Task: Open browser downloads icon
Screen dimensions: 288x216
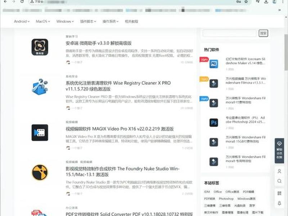Action: coord(266,1)
